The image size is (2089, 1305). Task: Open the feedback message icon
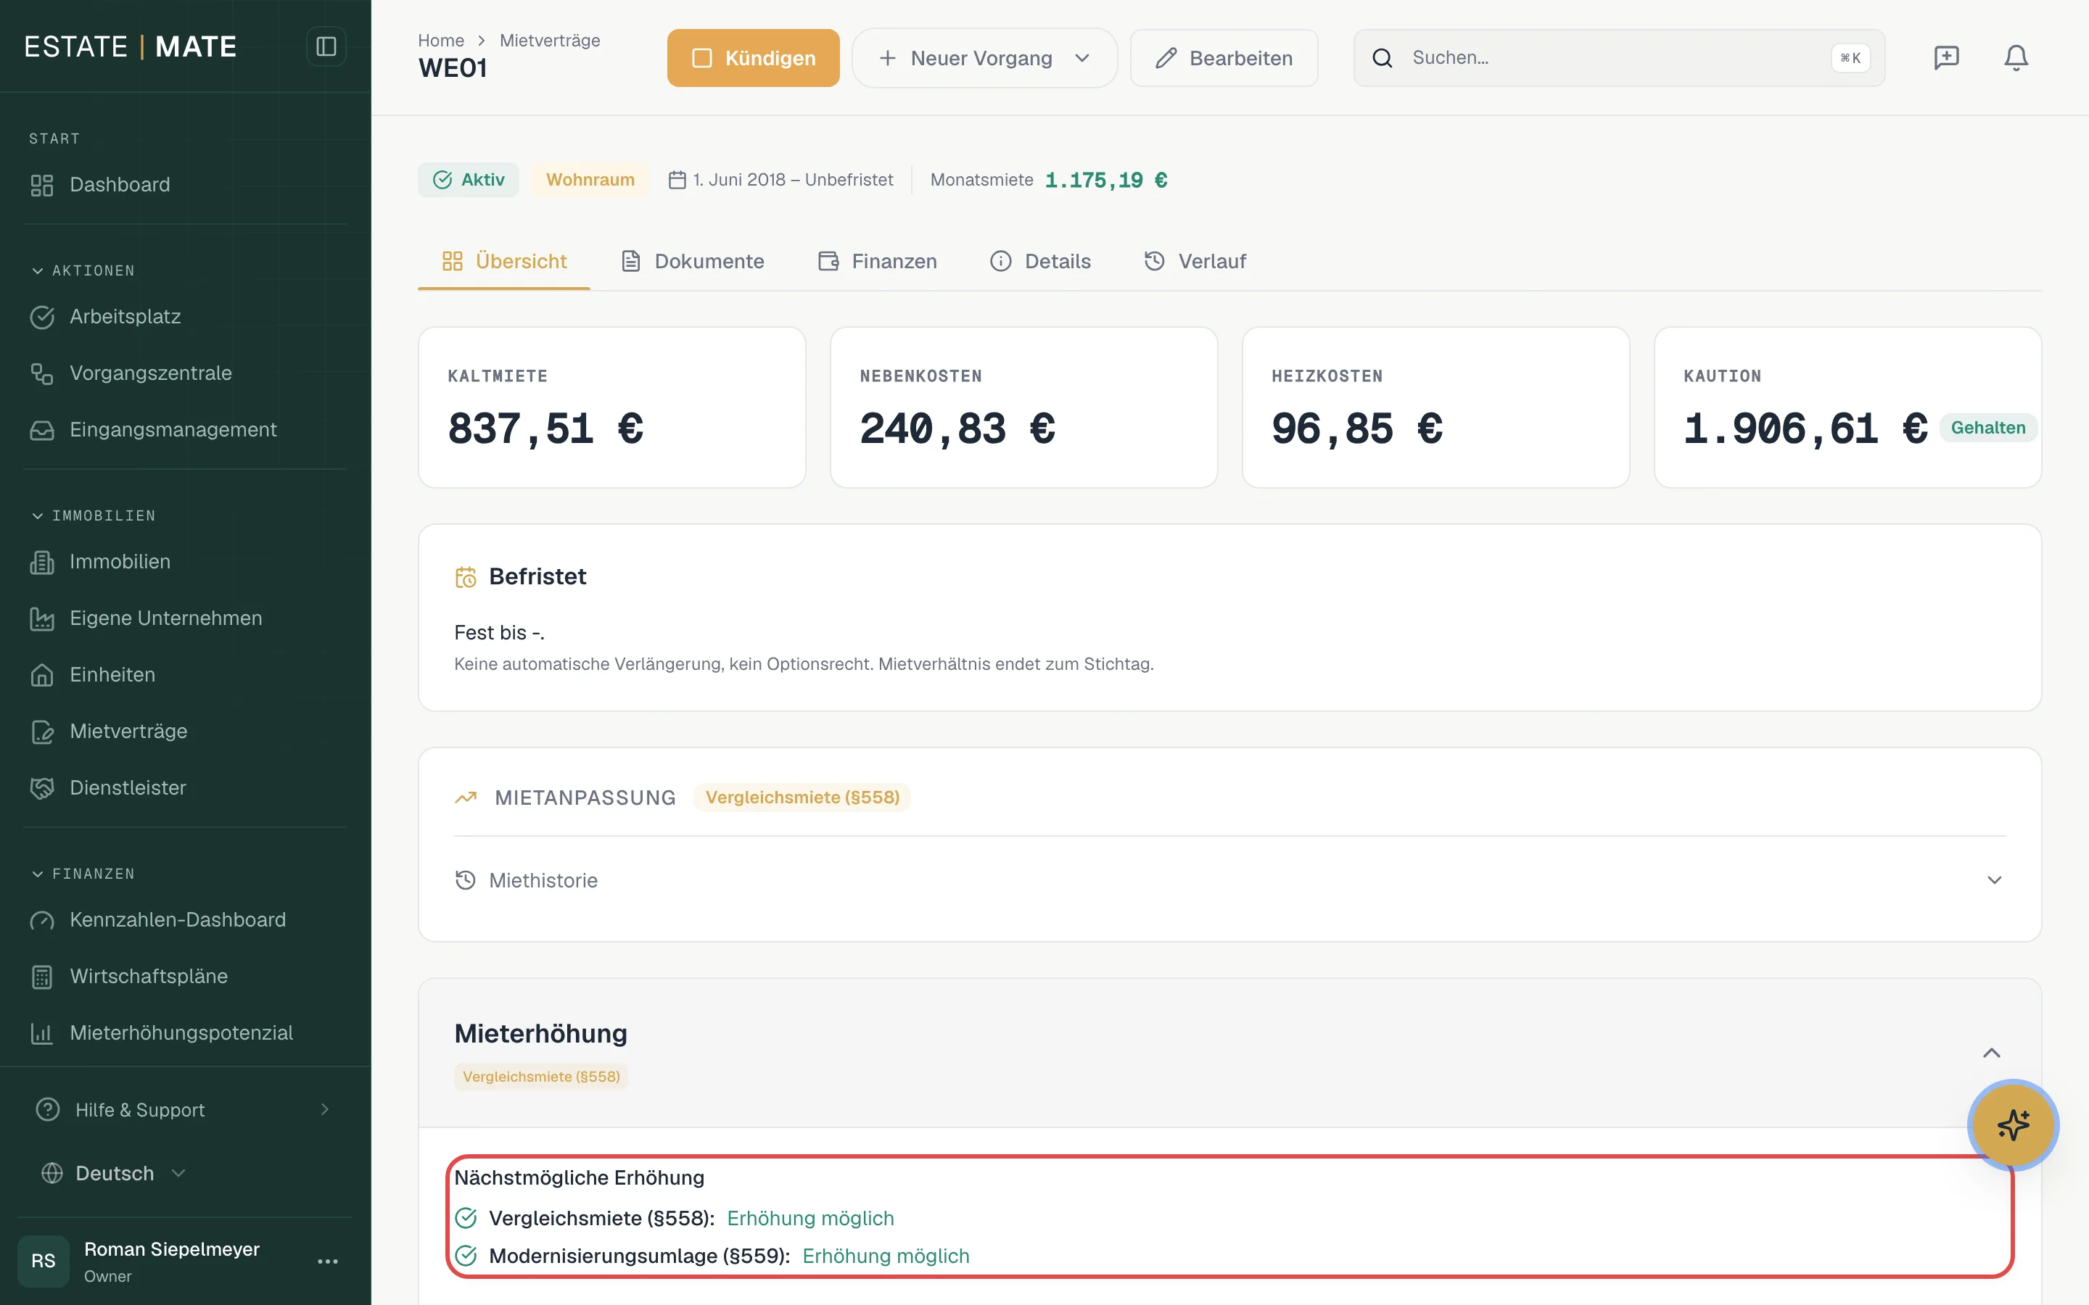[x=1947, y=58]
